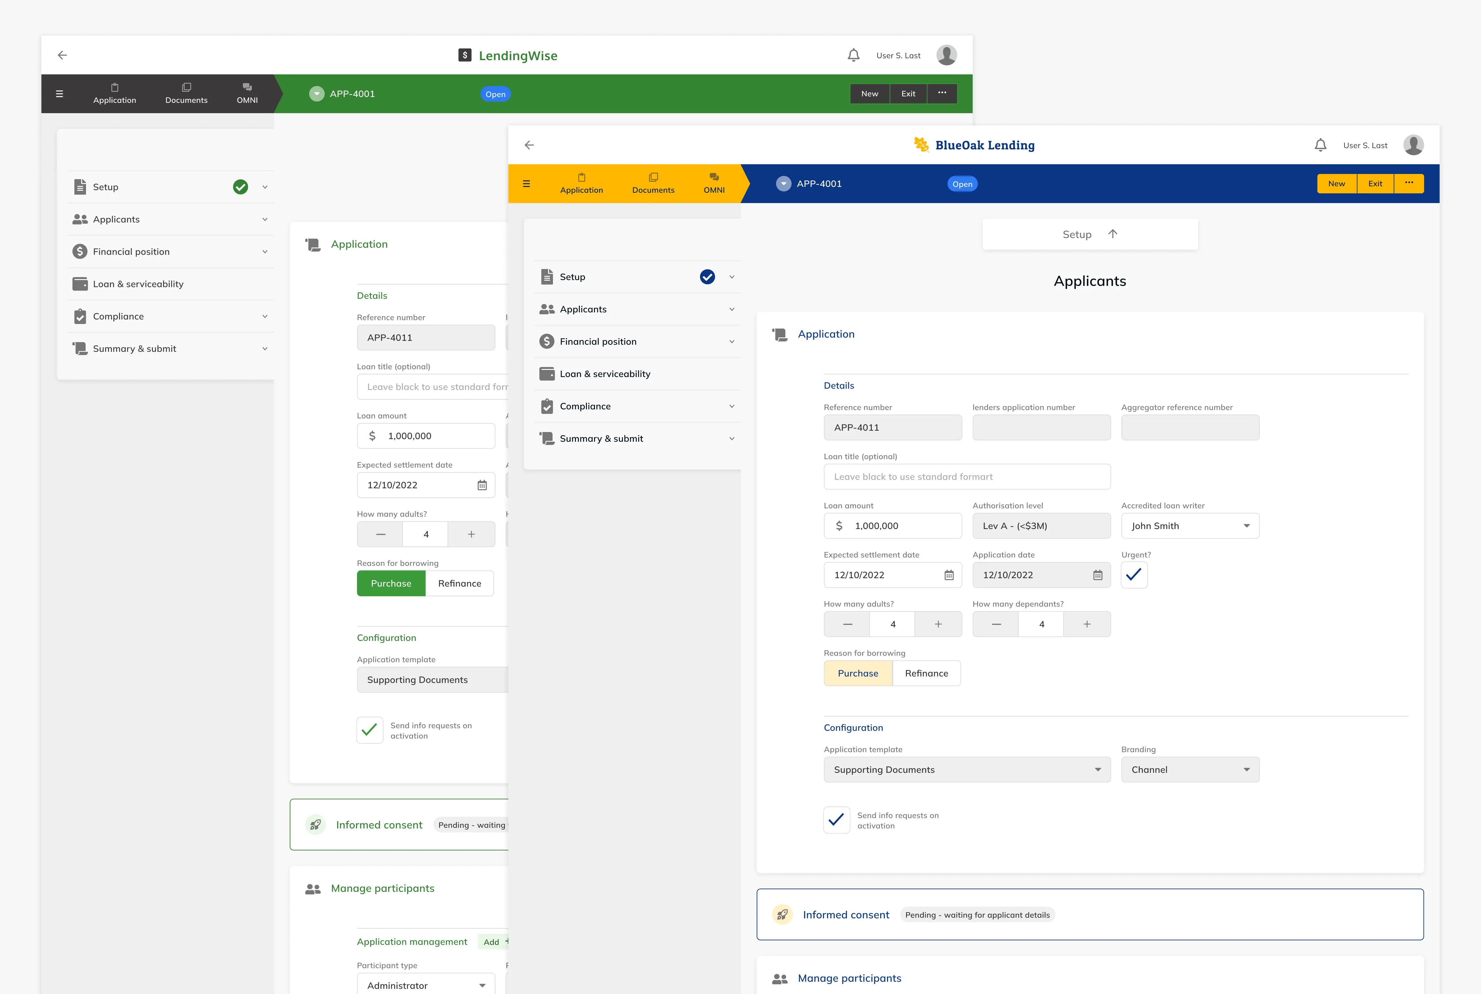Click lenders application number field in BlueOak
Image resolution: width=1481 pixels, height=994 pixels.
1042,427
